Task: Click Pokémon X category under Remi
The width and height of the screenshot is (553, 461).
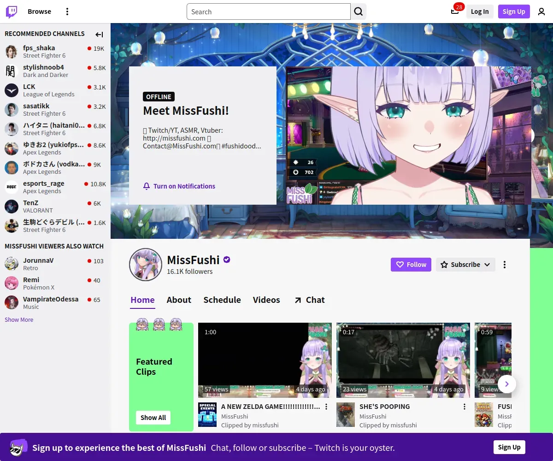Action: [x=39, y=288]
